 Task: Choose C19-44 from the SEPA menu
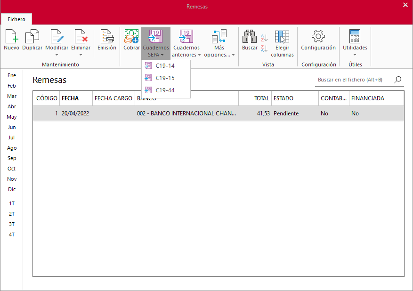(166, 90)
